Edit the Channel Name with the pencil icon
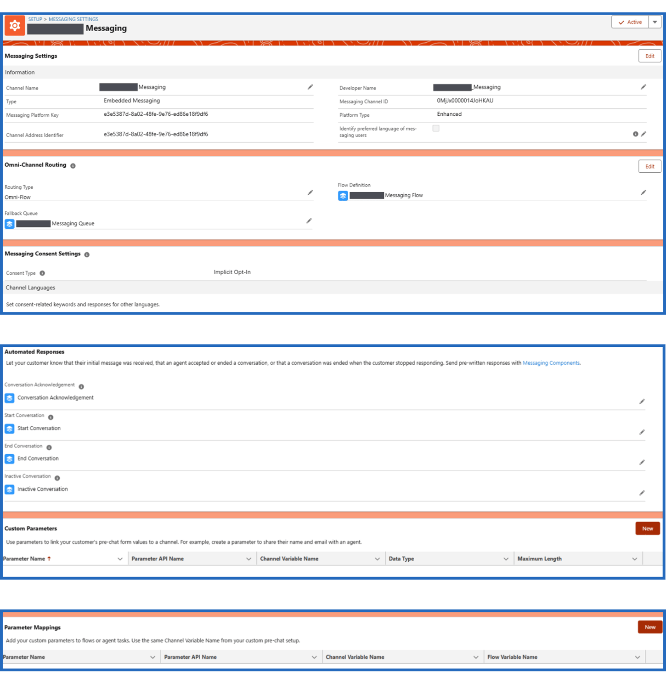The height and width of the screenshot is (684, 666). pos(310,87)
